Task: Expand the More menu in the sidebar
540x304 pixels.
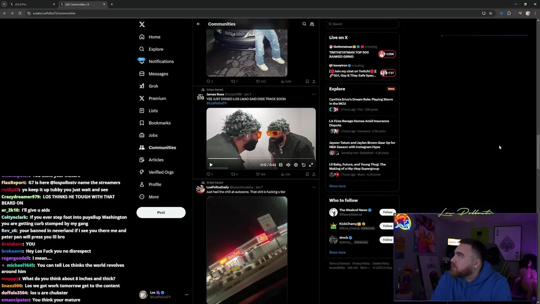Action: [149, 197]
